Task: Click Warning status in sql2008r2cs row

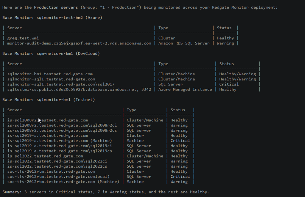Action: pyautogui.click(x=179, y=130)
